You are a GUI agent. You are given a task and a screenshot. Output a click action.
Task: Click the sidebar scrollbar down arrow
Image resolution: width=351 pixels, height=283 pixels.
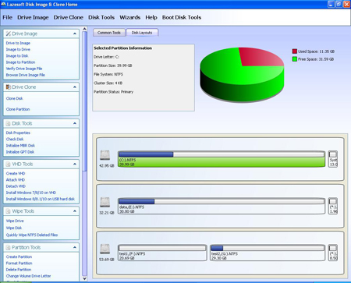pyautogui.click(x=84, y=278)
